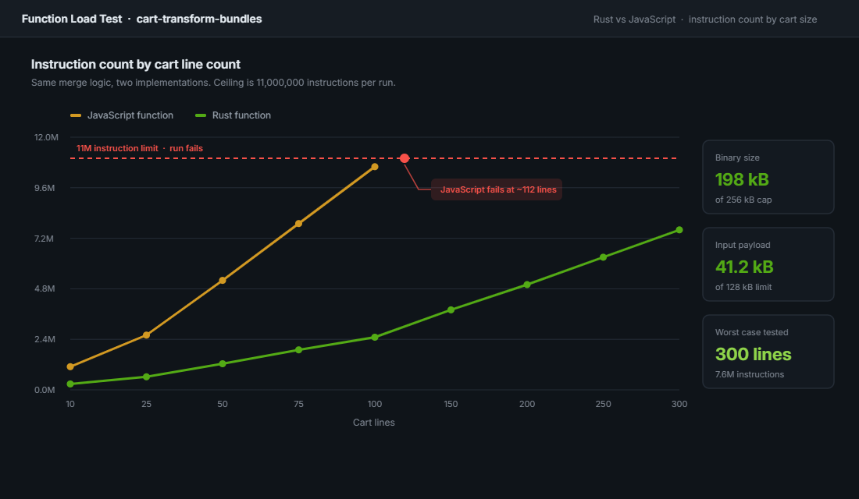Click the 0.0M y-axis label
The image size is (859, 499).
(45, 390)
